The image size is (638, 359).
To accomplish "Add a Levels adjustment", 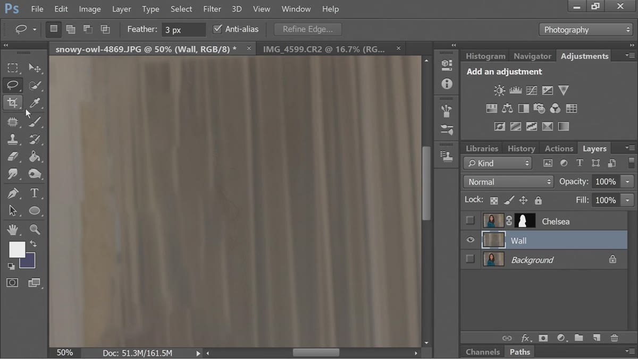I will (515, 90).
